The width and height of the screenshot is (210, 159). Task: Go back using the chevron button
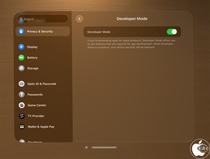(x=79, y=19)
